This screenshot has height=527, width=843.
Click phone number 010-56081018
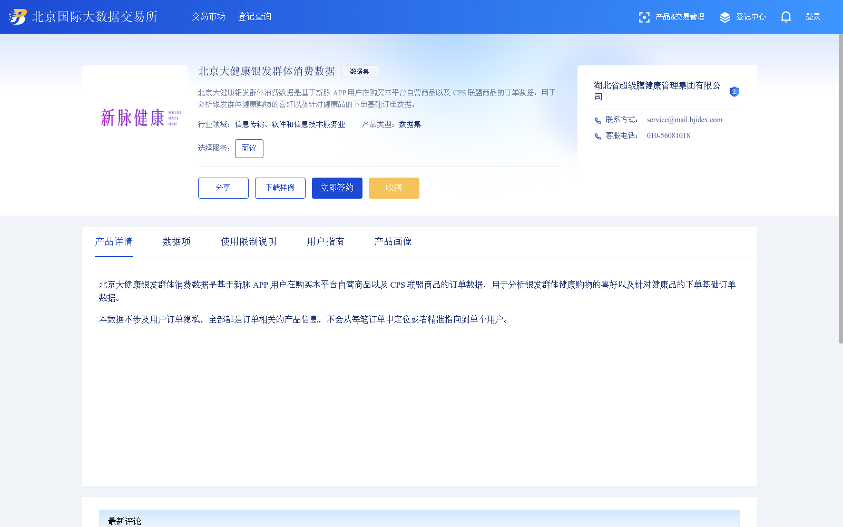pyautogui.click(x=669, y=136)
